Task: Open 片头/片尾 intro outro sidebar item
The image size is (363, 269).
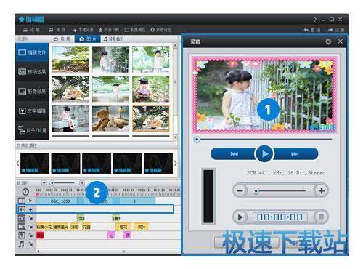Action: (32, 130)
